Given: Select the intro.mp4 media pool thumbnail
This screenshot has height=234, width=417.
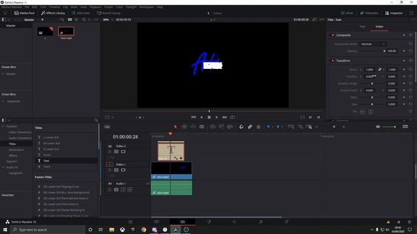Looking at the screenshot, I should pos(66,32).
